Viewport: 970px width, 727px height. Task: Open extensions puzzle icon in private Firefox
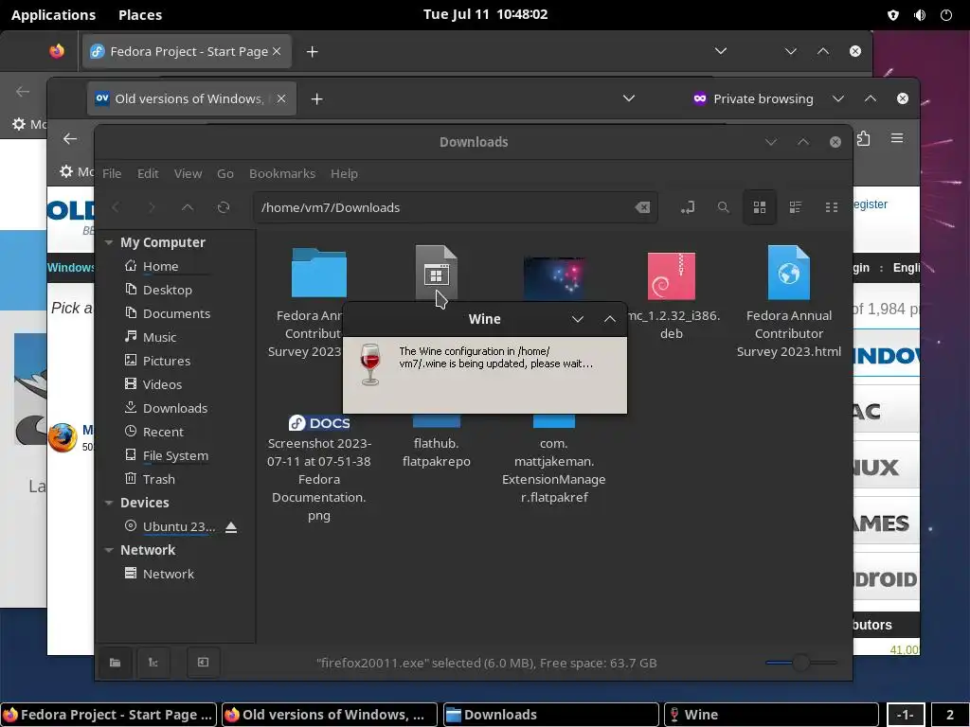[x=864, y=138]
